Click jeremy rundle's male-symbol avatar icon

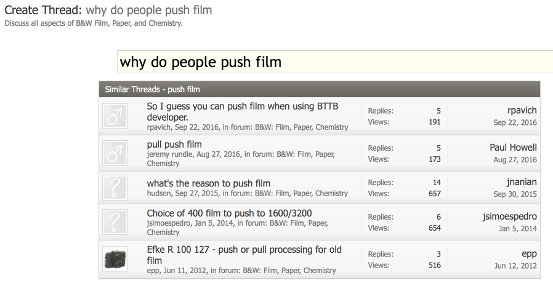115,153
